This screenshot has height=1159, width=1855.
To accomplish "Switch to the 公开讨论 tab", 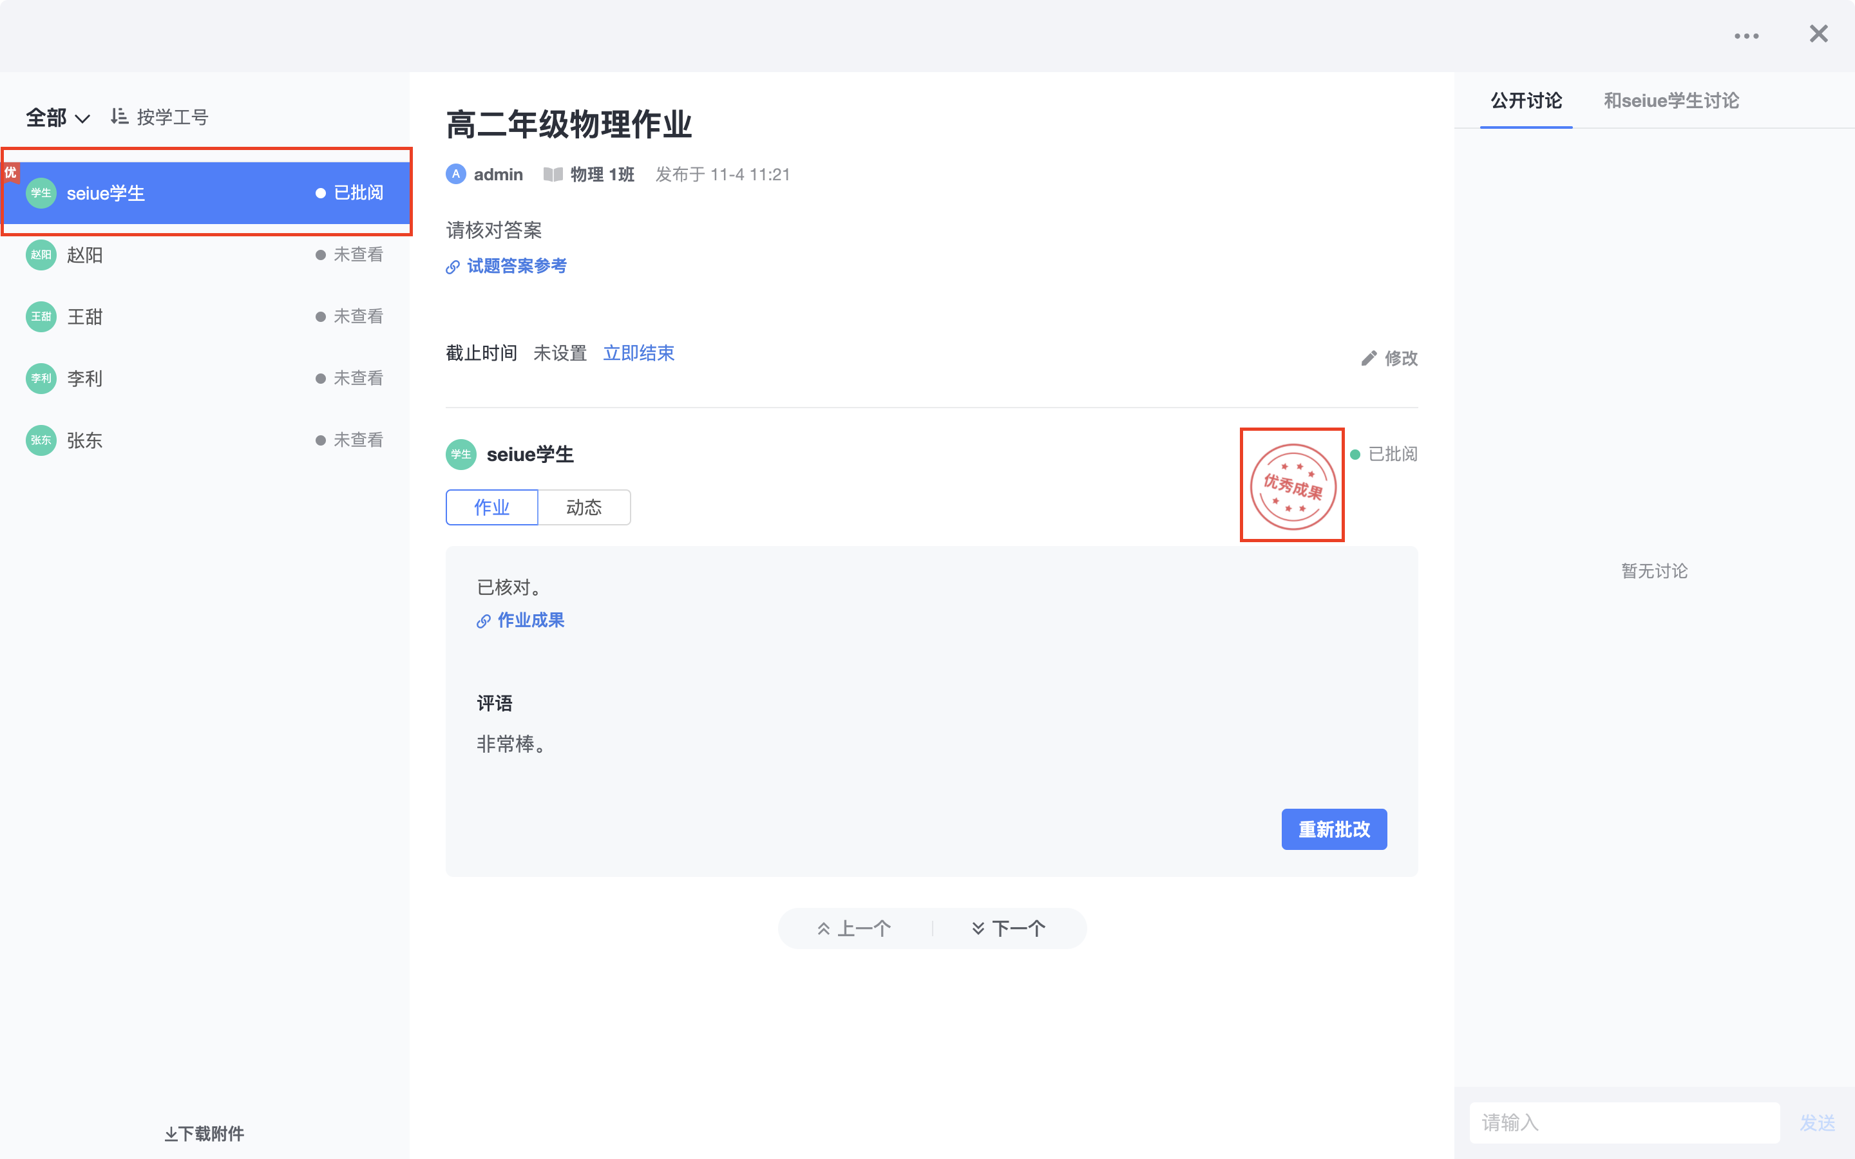I will (1525, 100).
